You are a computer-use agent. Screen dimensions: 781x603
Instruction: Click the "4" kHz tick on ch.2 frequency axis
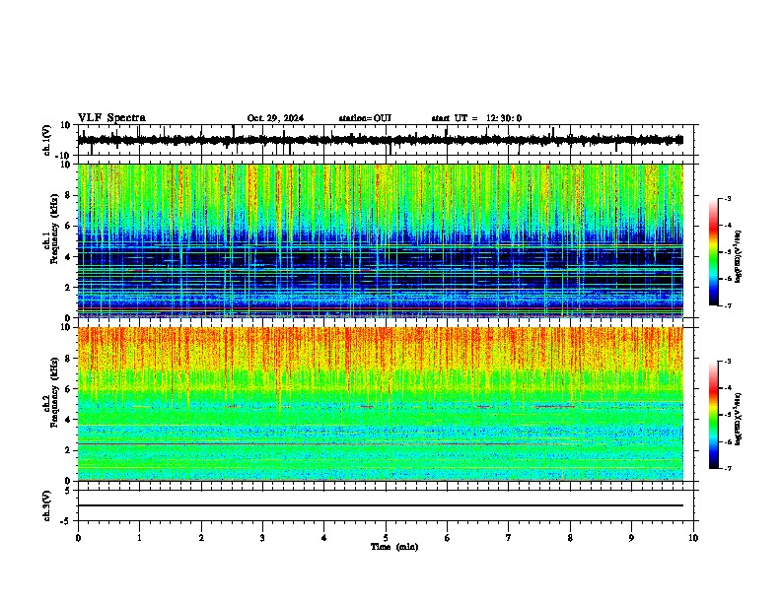pos(68,420)
